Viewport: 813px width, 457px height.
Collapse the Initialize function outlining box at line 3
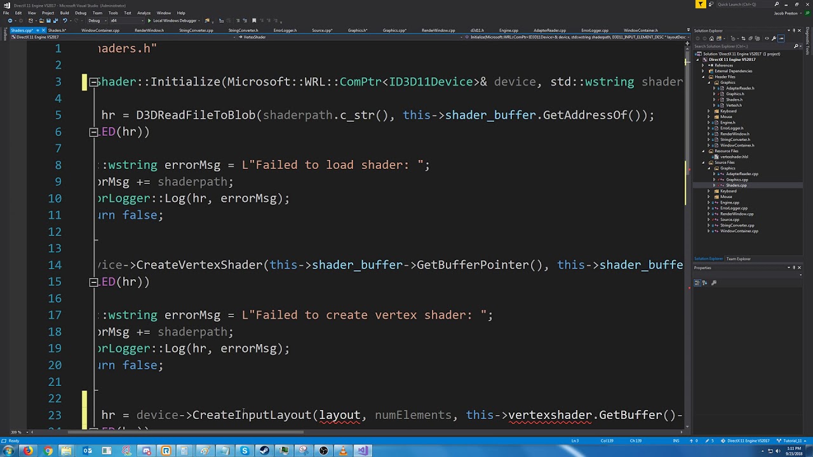93,82
